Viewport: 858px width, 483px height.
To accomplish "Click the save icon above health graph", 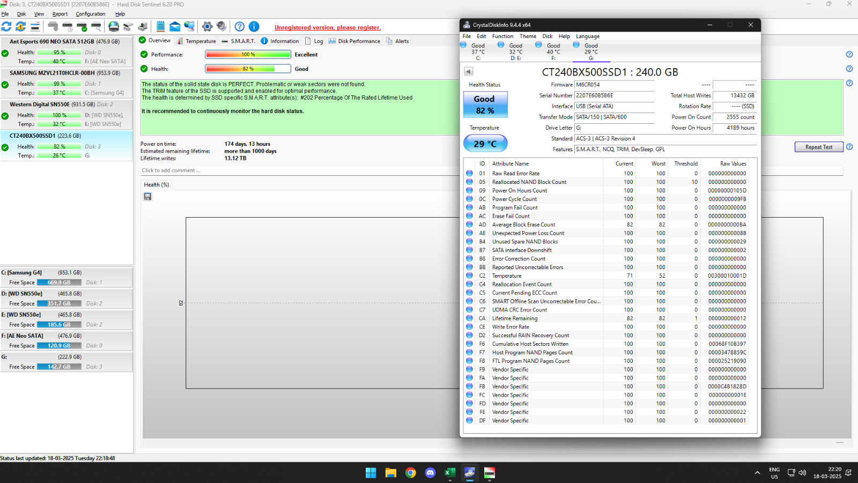I will [x=147, y=197].
